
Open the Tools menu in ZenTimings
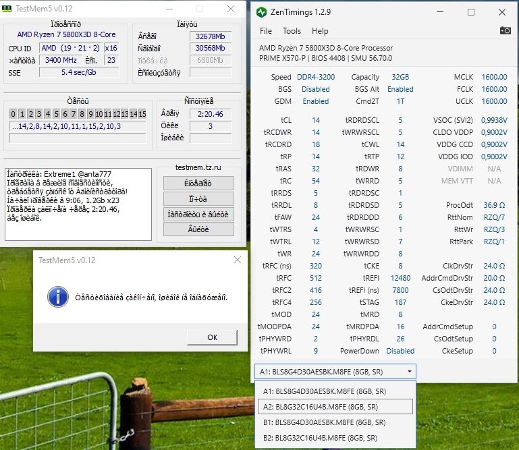pyautogui.click(x=292, y=31)
